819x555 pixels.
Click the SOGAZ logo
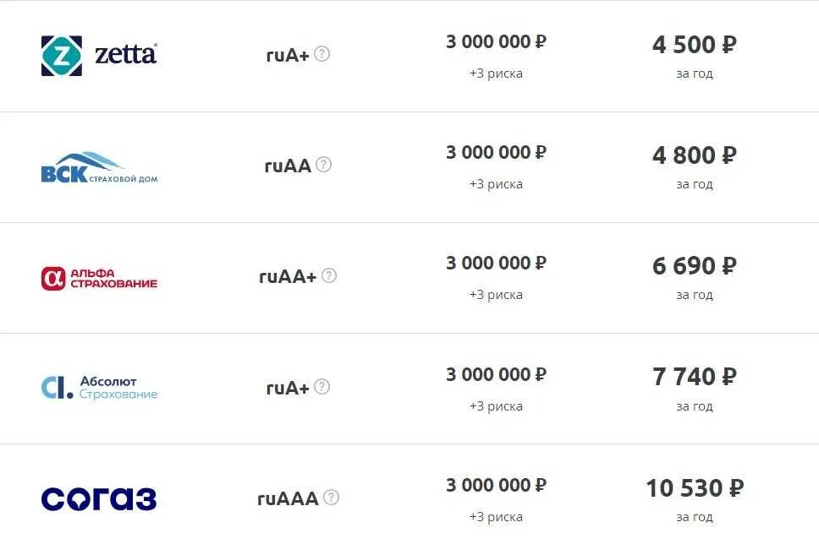click(99, 498)
